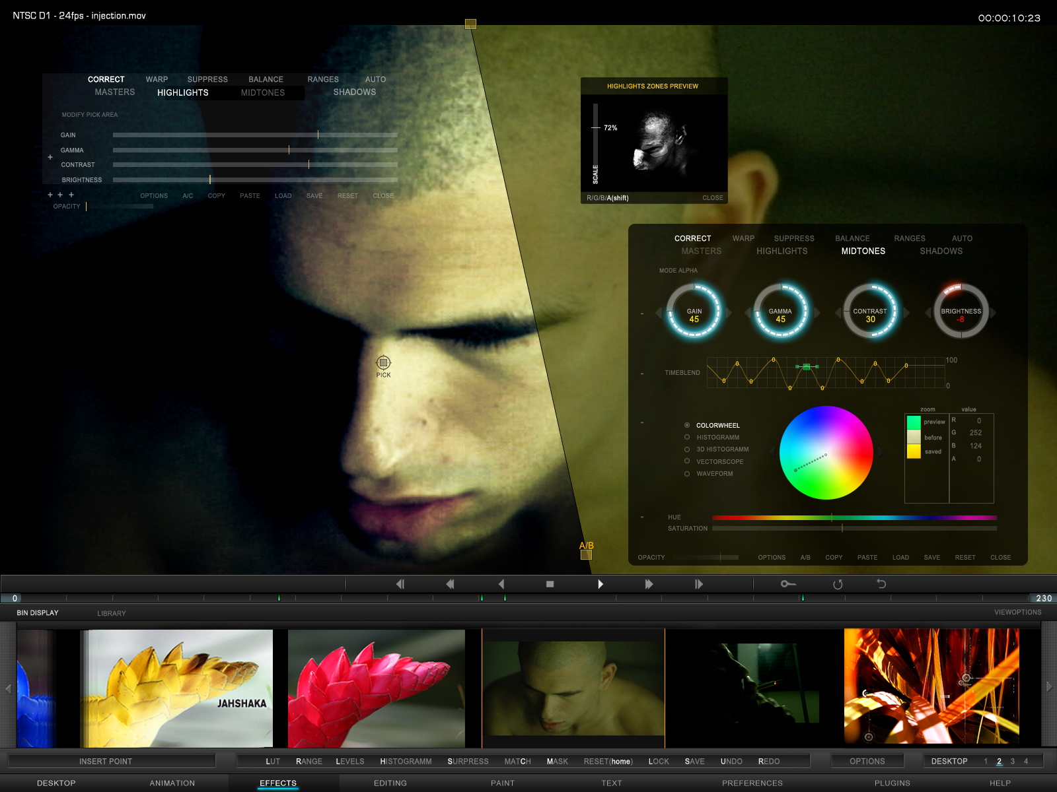Select SHADOWS in the midtones panel
Image resolution: width=1057 pixels, height=792 pixels.
coord(941,251)
